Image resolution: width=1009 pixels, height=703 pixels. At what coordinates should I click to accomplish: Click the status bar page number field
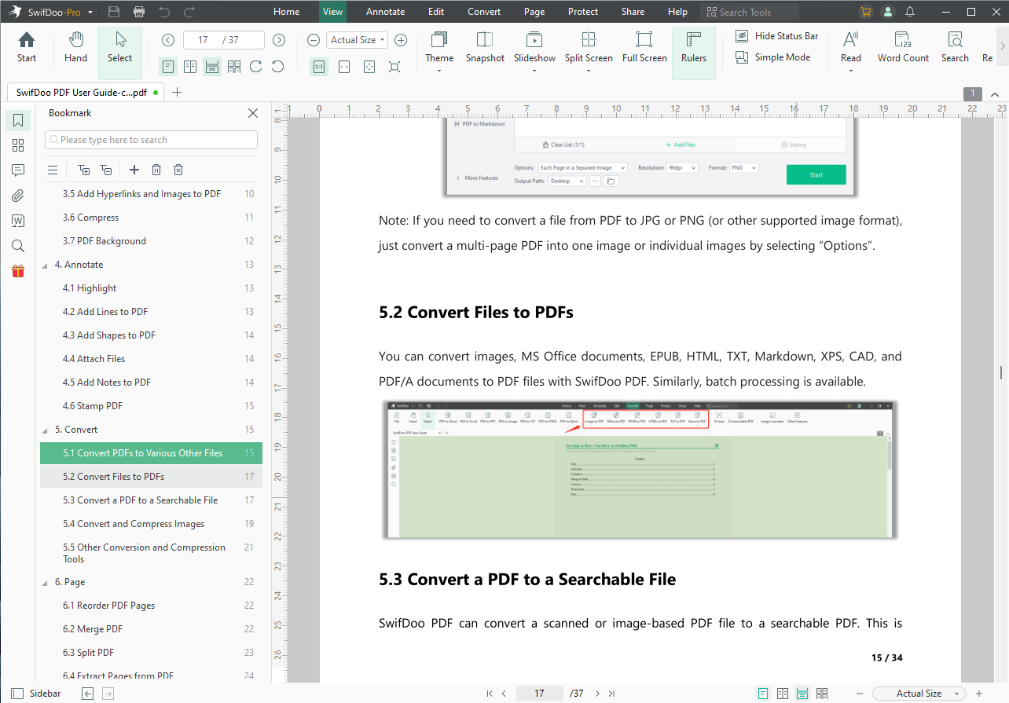pos(539,694)
